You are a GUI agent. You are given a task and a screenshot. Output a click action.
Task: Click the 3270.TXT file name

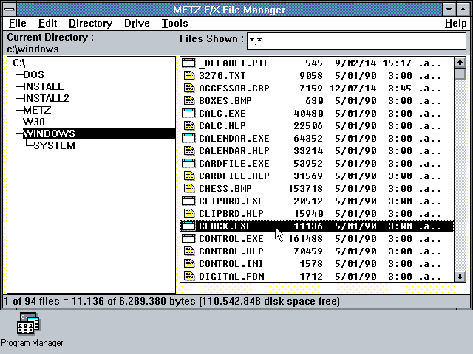point(222,75)
